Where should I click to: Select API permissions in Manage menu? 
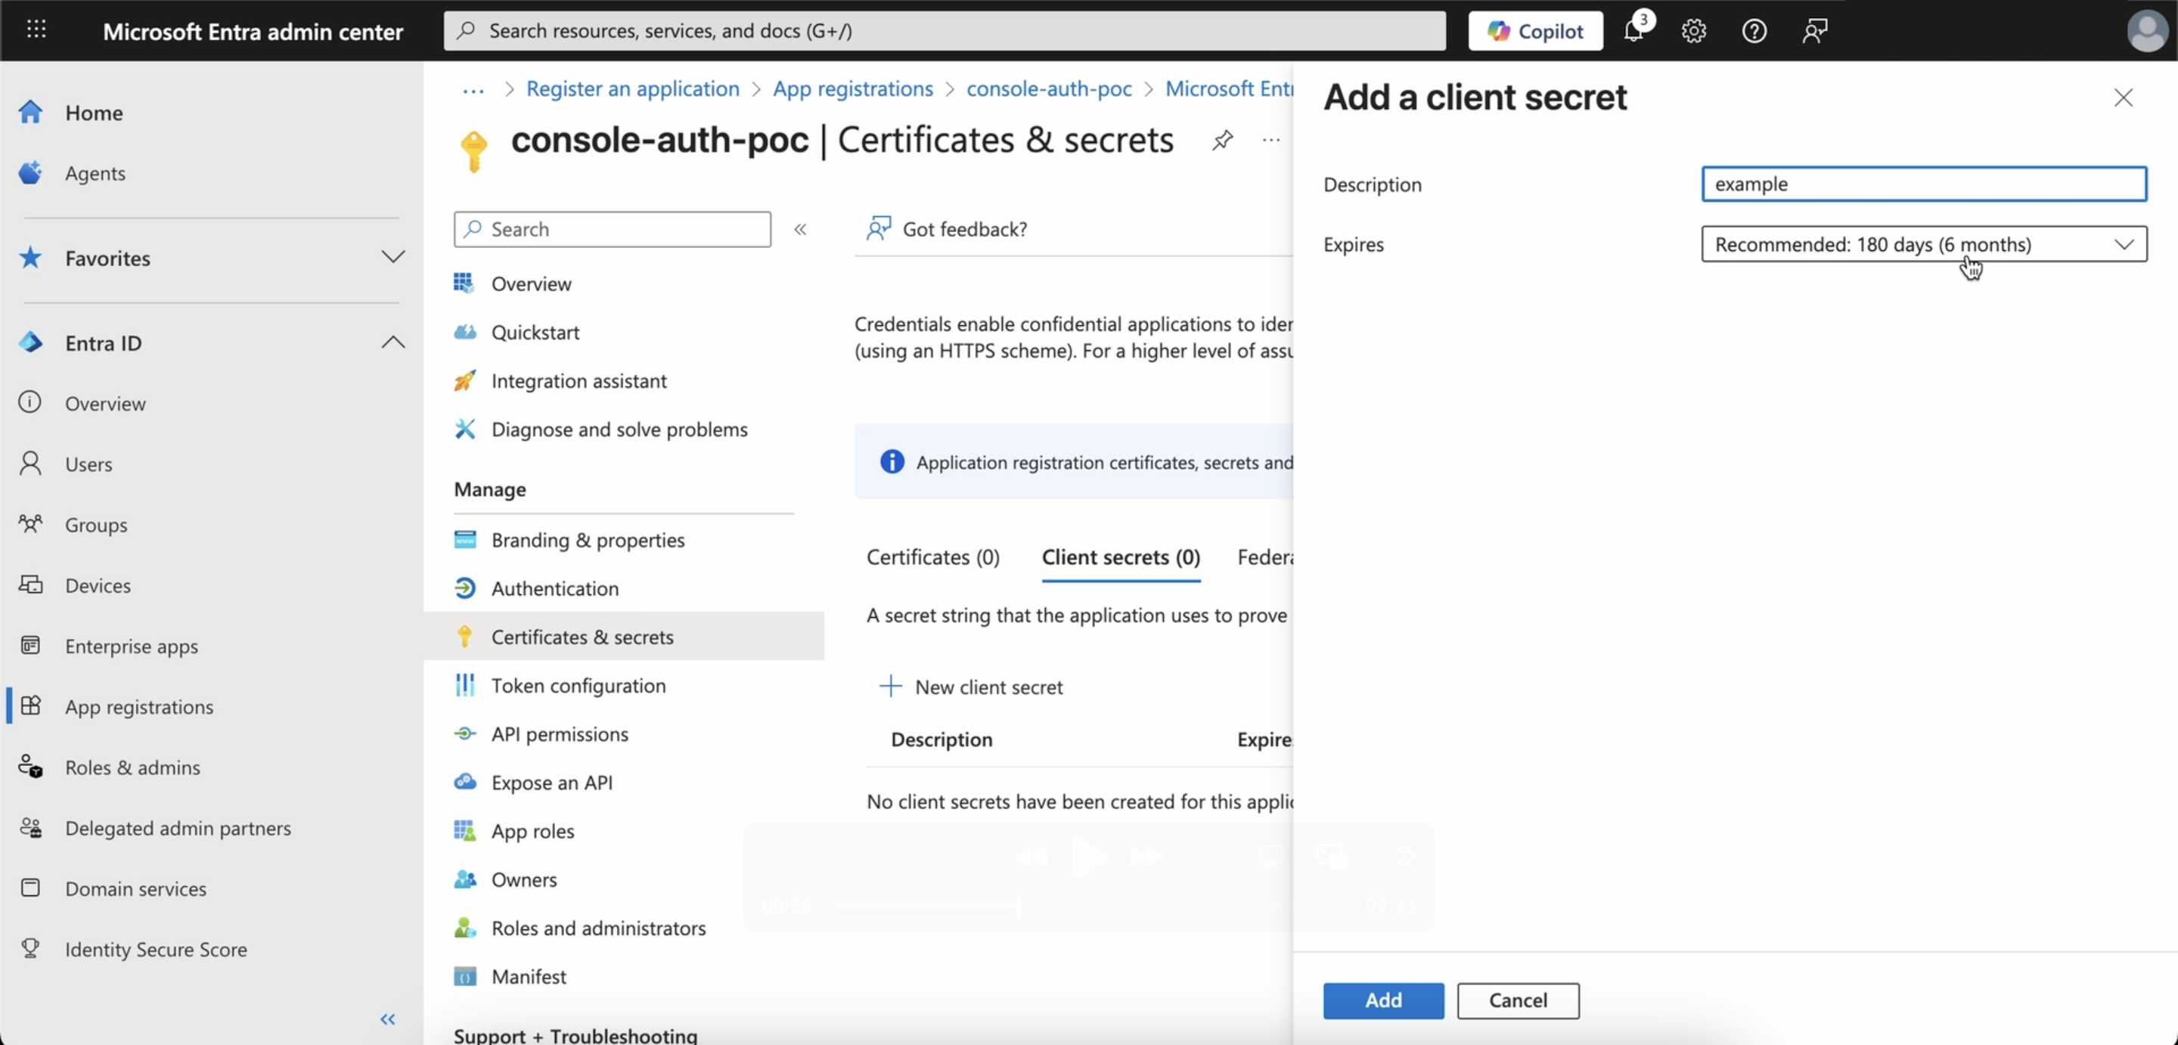[x=560, y=734]
